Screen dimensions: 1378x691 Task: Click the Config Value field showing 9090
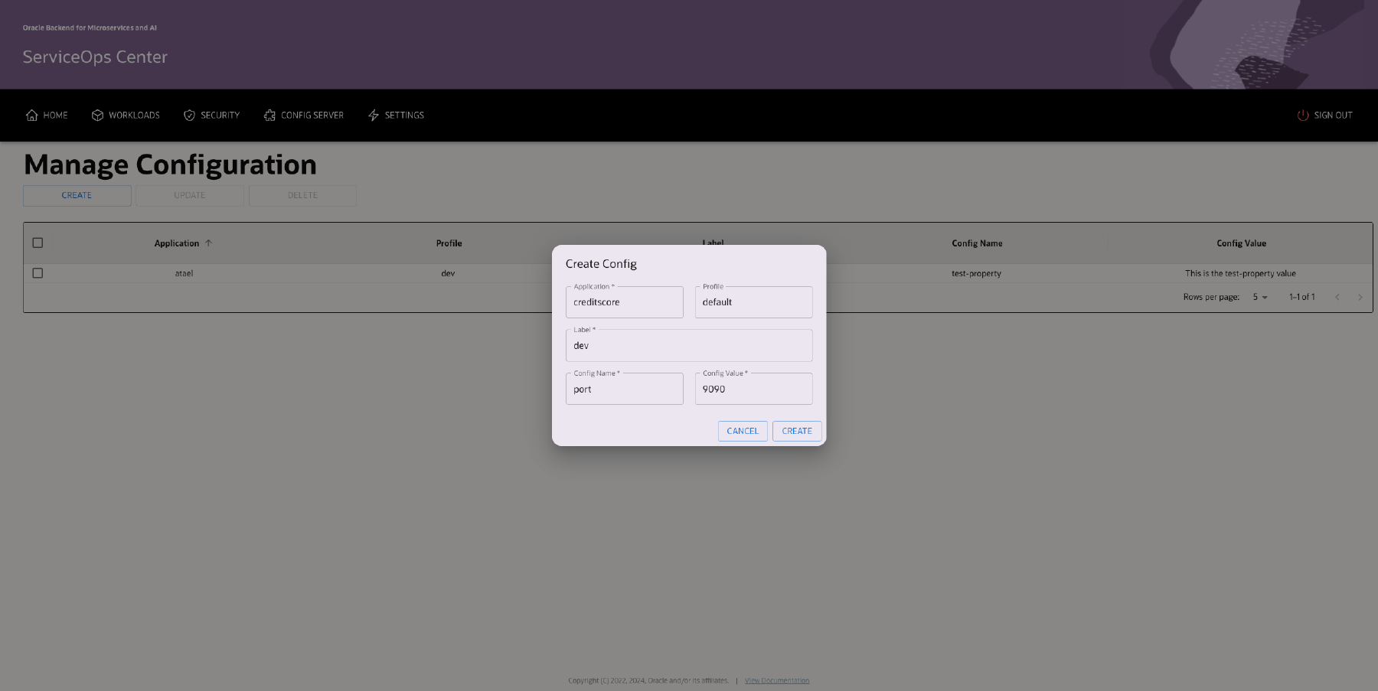pyautogui.click(x=753, y=389)
